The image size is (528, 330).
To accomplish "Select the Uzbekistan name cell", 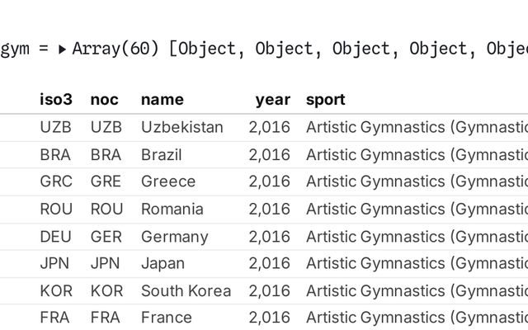I will coord(182,127).
